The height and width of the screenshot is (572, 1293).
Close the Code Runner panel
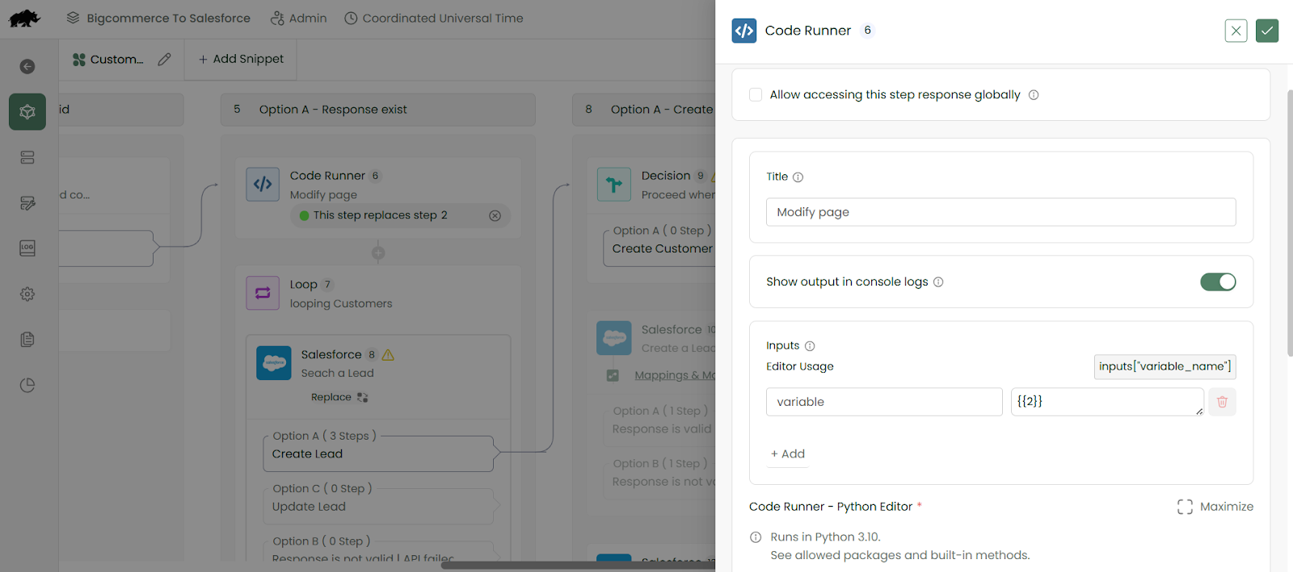point(1236,31)
